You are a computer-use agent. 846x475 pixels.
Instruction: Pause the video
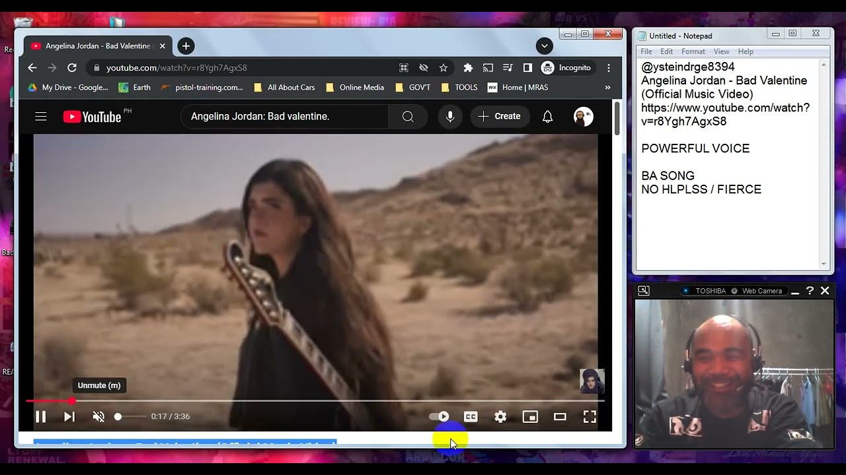click(40, 416)
